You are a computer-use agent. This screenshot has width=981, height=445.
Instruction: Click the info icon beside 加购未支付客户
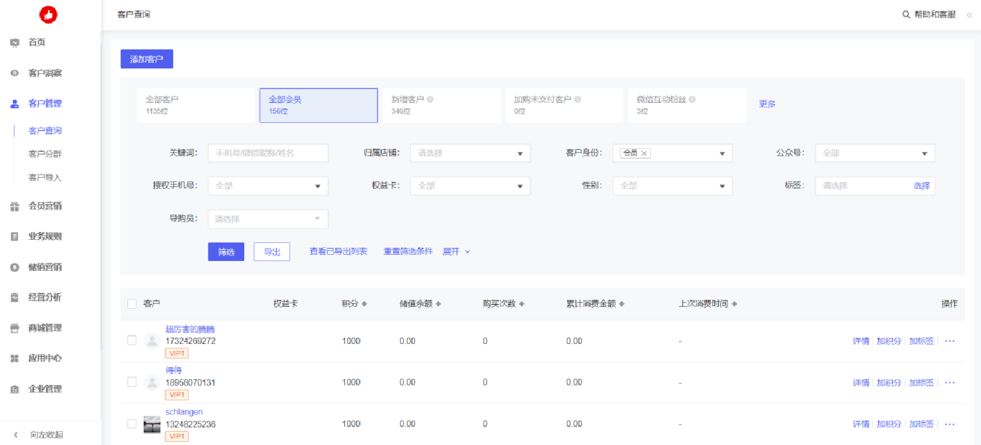(577, 99)
